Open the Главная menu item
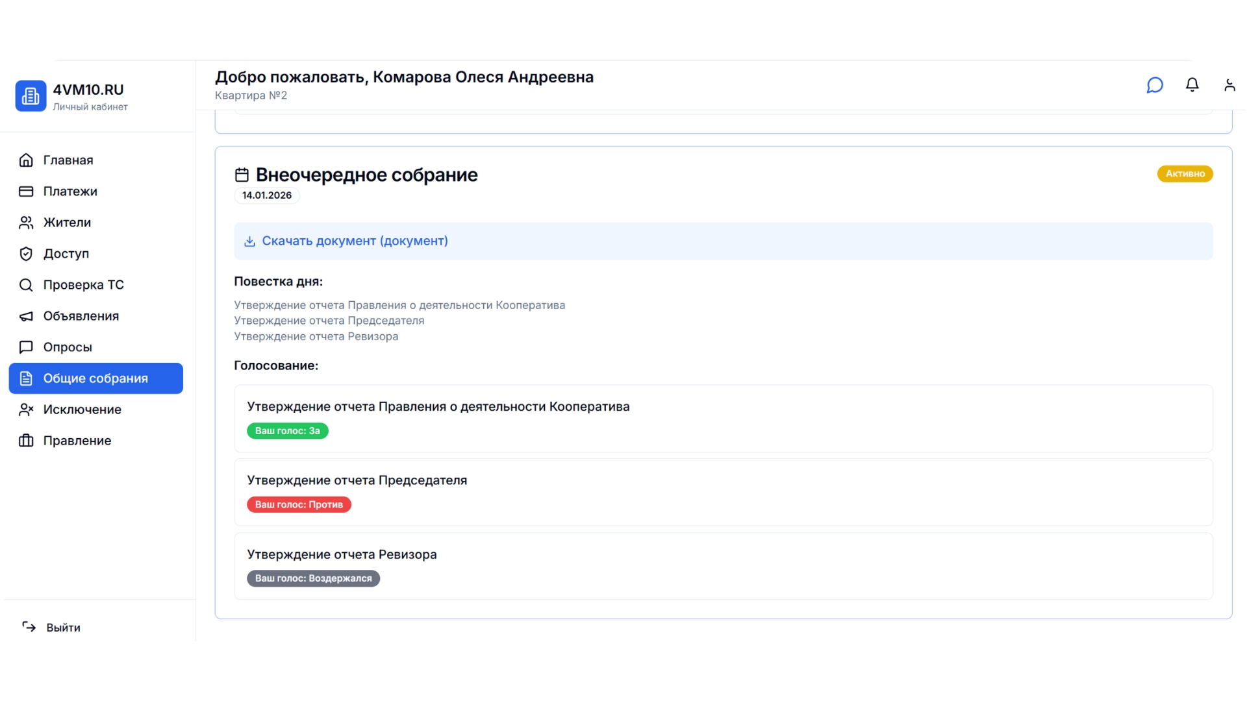1247x701 pixels. [68, 160]
